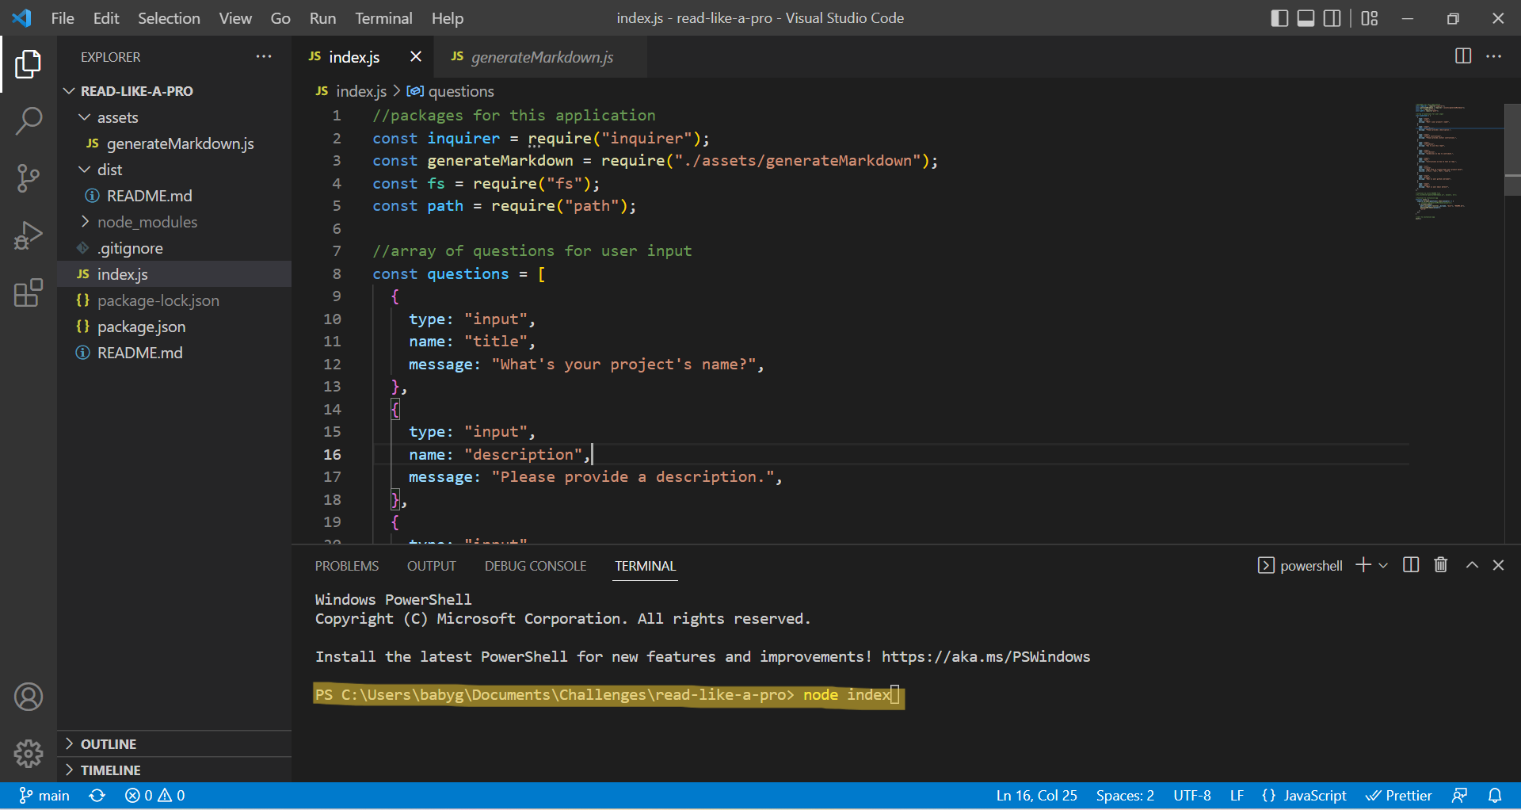This screenshot has width=1521, height=810.
Task: Open the Run and Debug view
Action: click(29, 235)
